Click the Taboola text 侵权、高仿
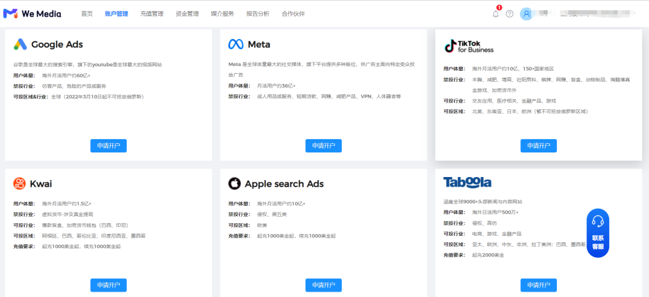 click(x=485, y=223)
